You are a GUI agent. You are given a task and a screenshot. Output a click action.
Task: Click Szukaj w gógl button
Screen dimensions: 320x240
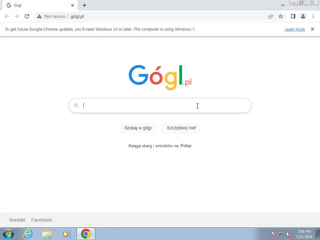point(138,128)
